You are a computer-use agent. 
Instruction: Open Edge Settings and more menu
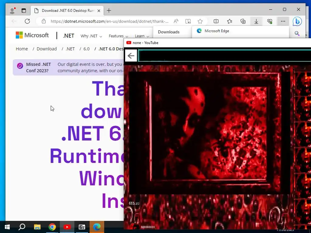(283, 21)
